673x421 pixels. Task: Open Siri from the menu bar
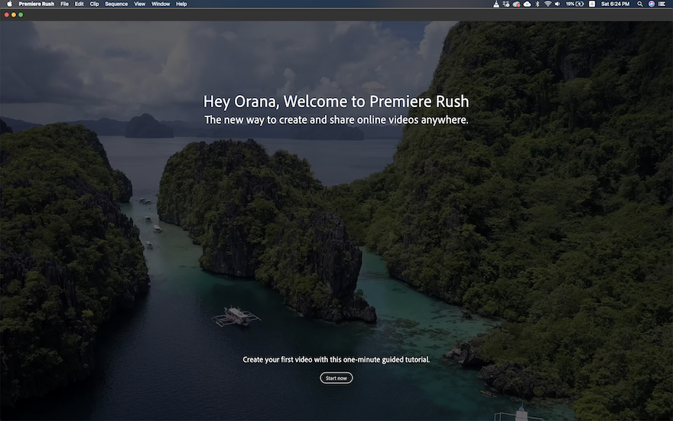[x=651, y=4]
